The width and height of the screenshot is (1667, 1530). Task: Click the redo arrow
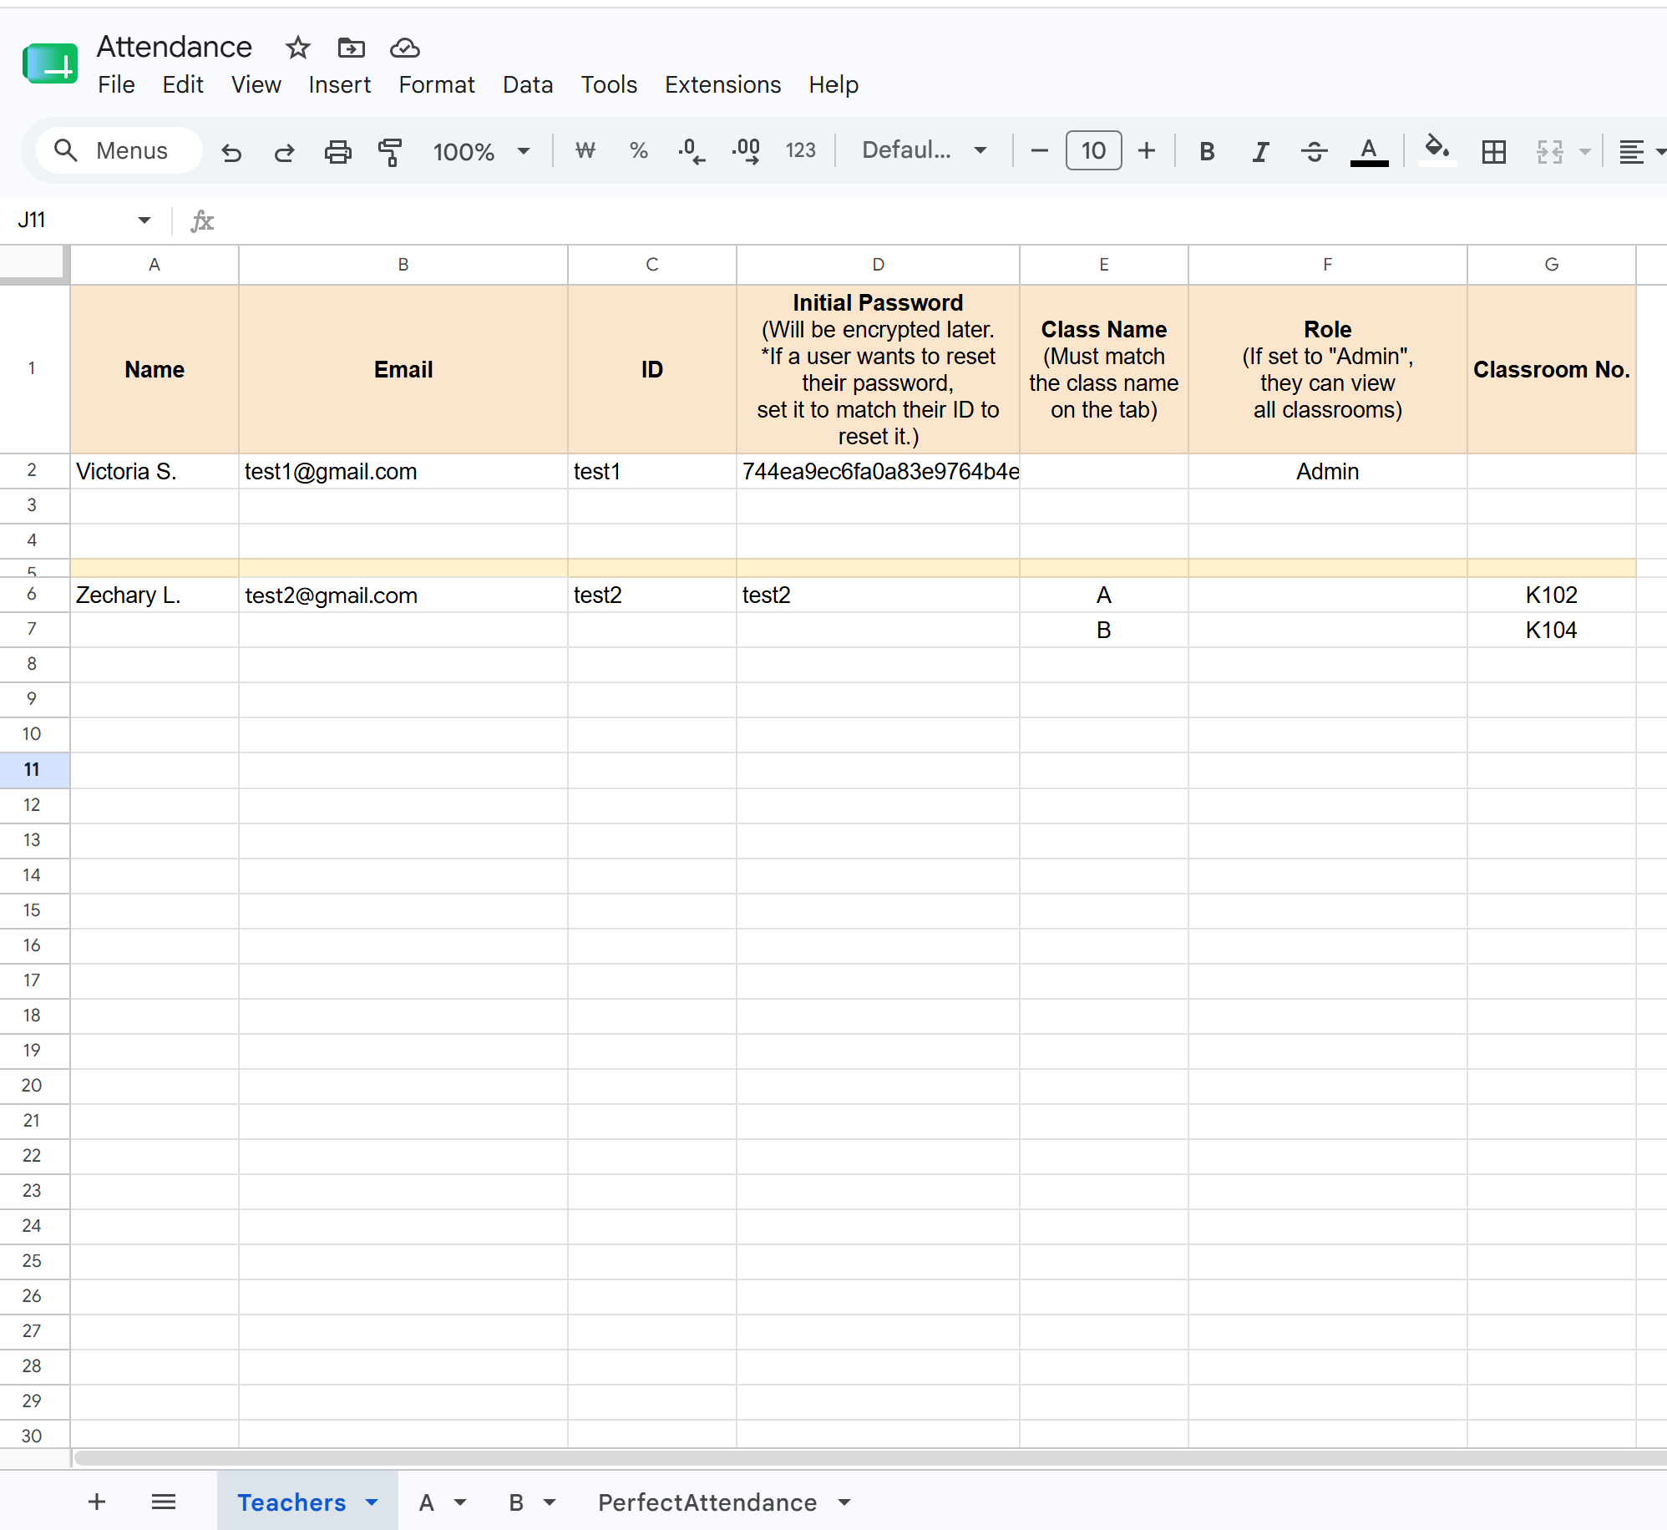[285, 151]
